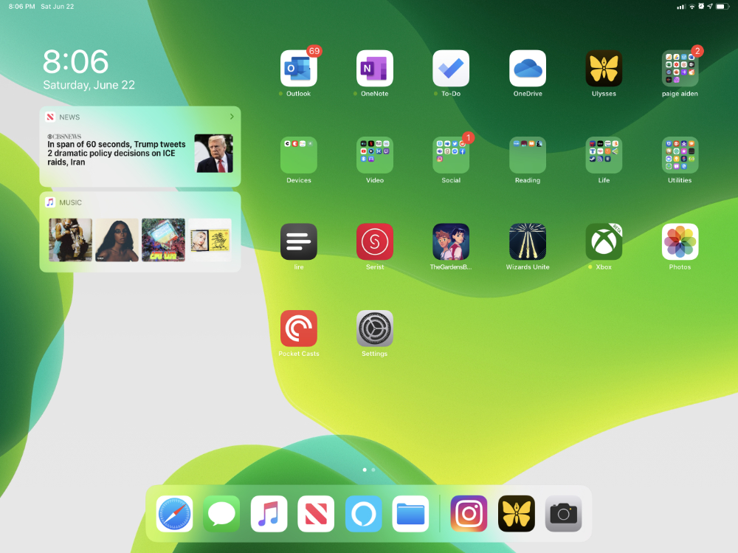
Task: Tap the status bar time 8:06 PM
Action: pos(21,7)
